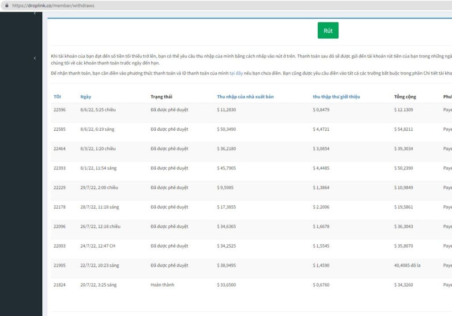Click the mid-sidebar collapse chevron icon
The width and height of the screenshot is (452, 316).
pyautogui.click(x=35, y=58)
